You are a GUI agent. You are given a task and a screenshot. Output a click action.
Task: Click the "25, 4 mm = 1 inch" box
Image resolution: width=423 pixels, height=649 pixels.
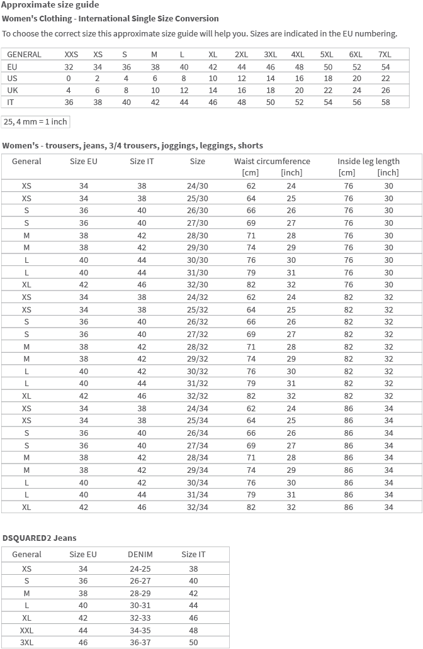[35, 121]
